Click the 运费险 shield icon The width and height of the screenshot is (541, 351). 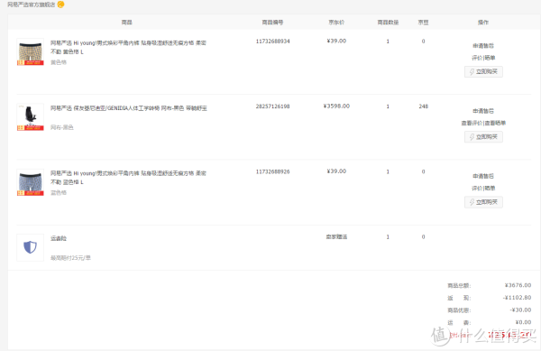[31, 247]
